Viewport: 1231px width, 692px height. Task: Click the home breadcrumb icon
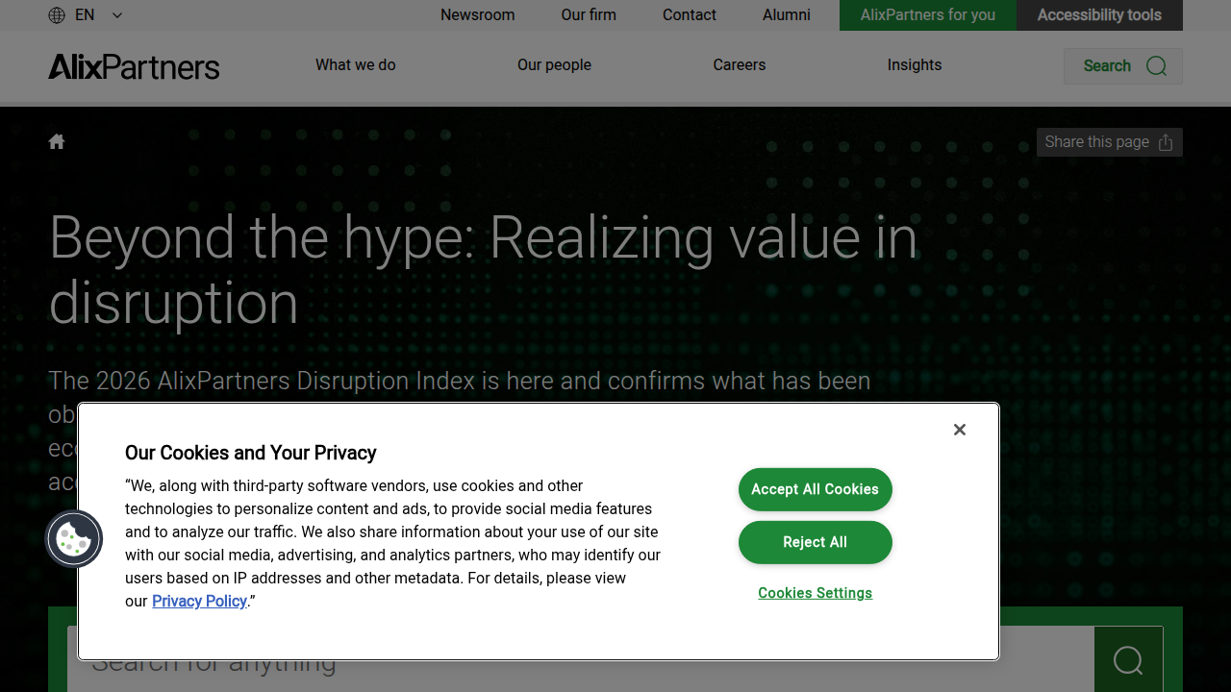(x=57, y=142)
